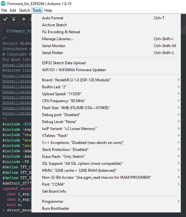Open the Sketch menu
Image resolution: width=186 pixels, height=217 pixels.
[24, 10]
